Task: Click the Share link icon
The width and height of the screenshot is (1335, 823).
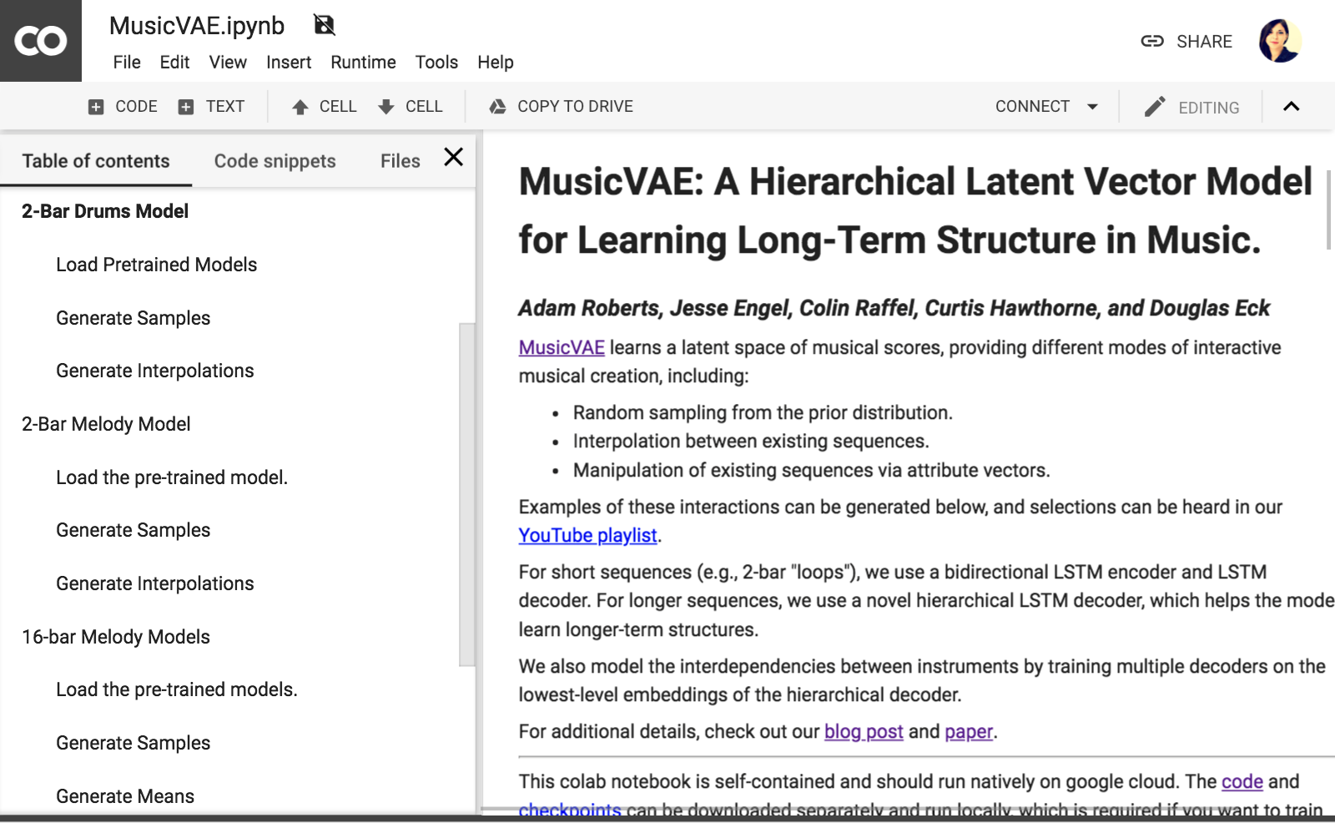Action: pos(1152,41)
